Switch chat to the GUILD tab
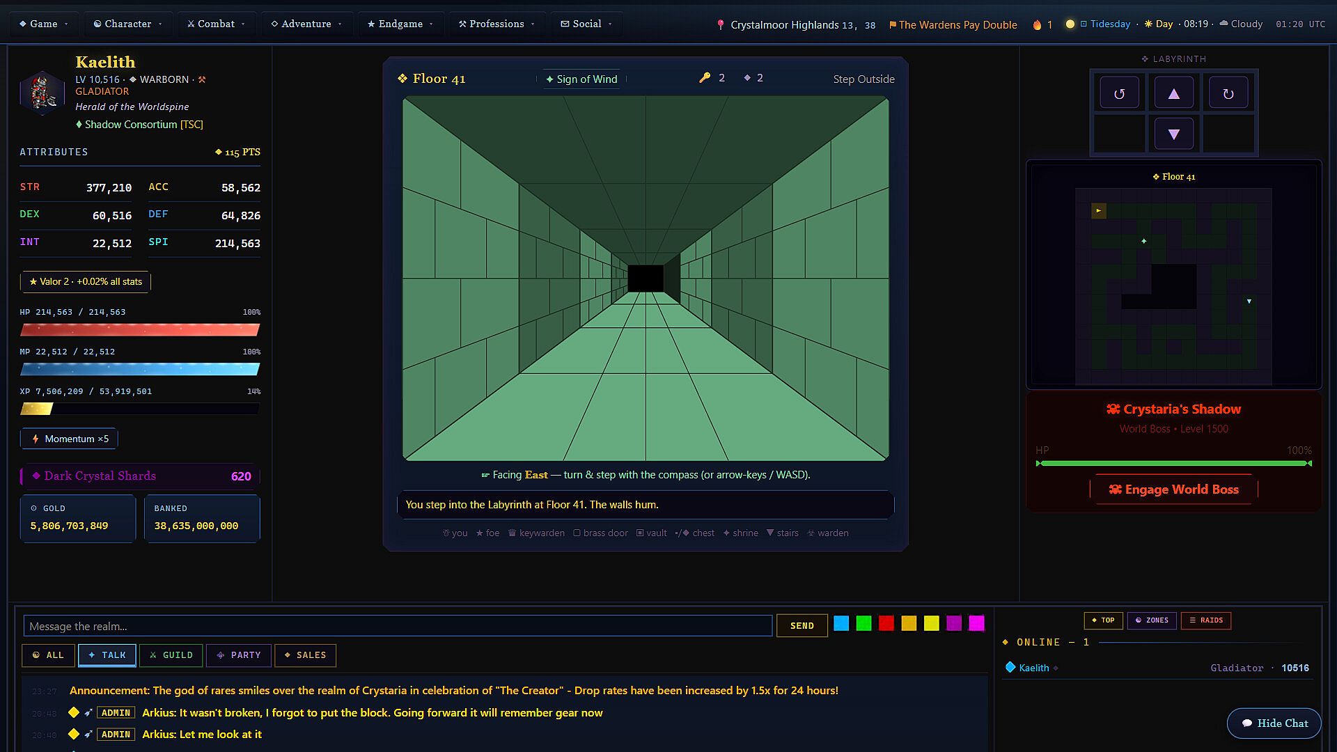Viewport: 1337px width, 752px height. coord(171,655)
